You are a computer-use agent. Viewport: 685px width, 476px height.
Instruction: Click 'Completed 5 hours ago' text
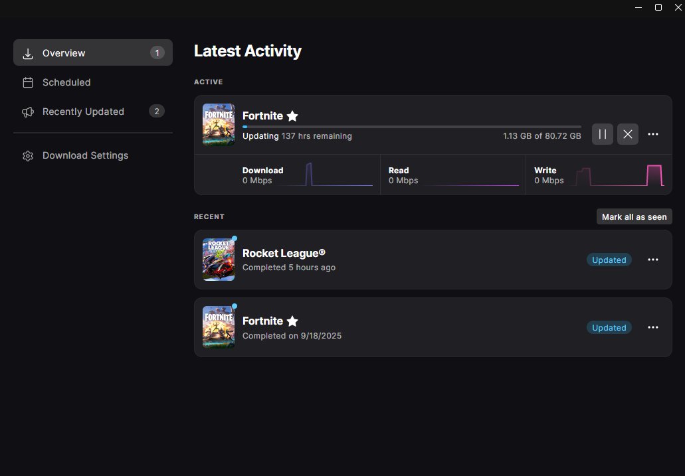[x=289, y=268]
